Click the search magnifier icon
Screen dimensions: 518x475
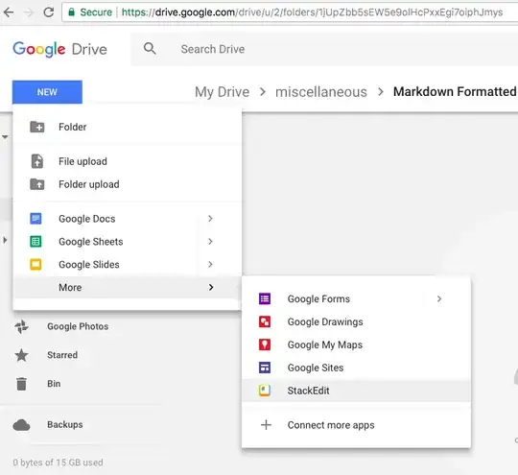click(150, 49)
